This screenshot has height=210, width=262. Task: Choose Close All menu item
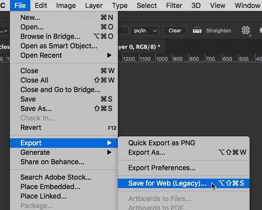click(x=64, y=80)
